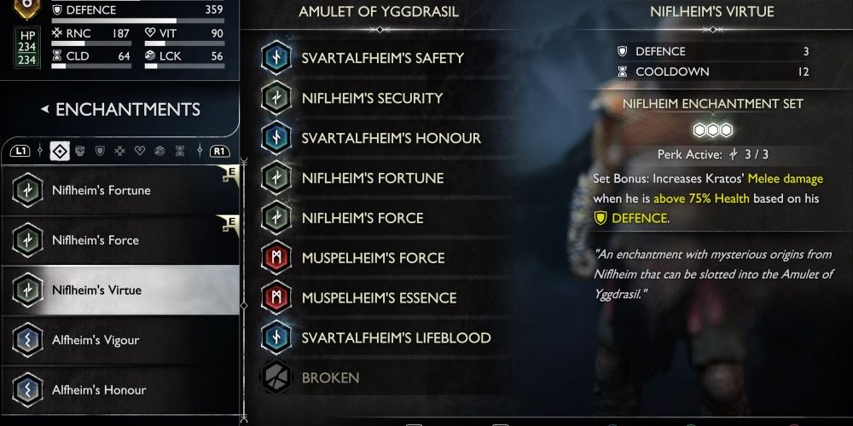853x426 pixels.
Task: Select Svartalfheim's Lifeblood amulet slot
Action: (x=380, y=337)
